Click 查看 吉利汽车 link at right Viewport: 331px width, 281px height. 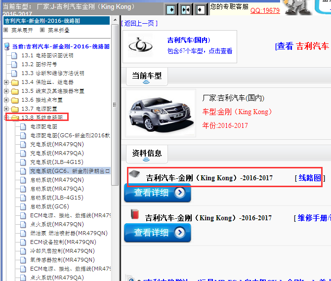click(x=302, y=46)
